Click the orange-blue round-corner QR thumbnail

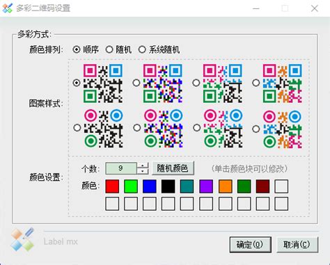point(283,129)
